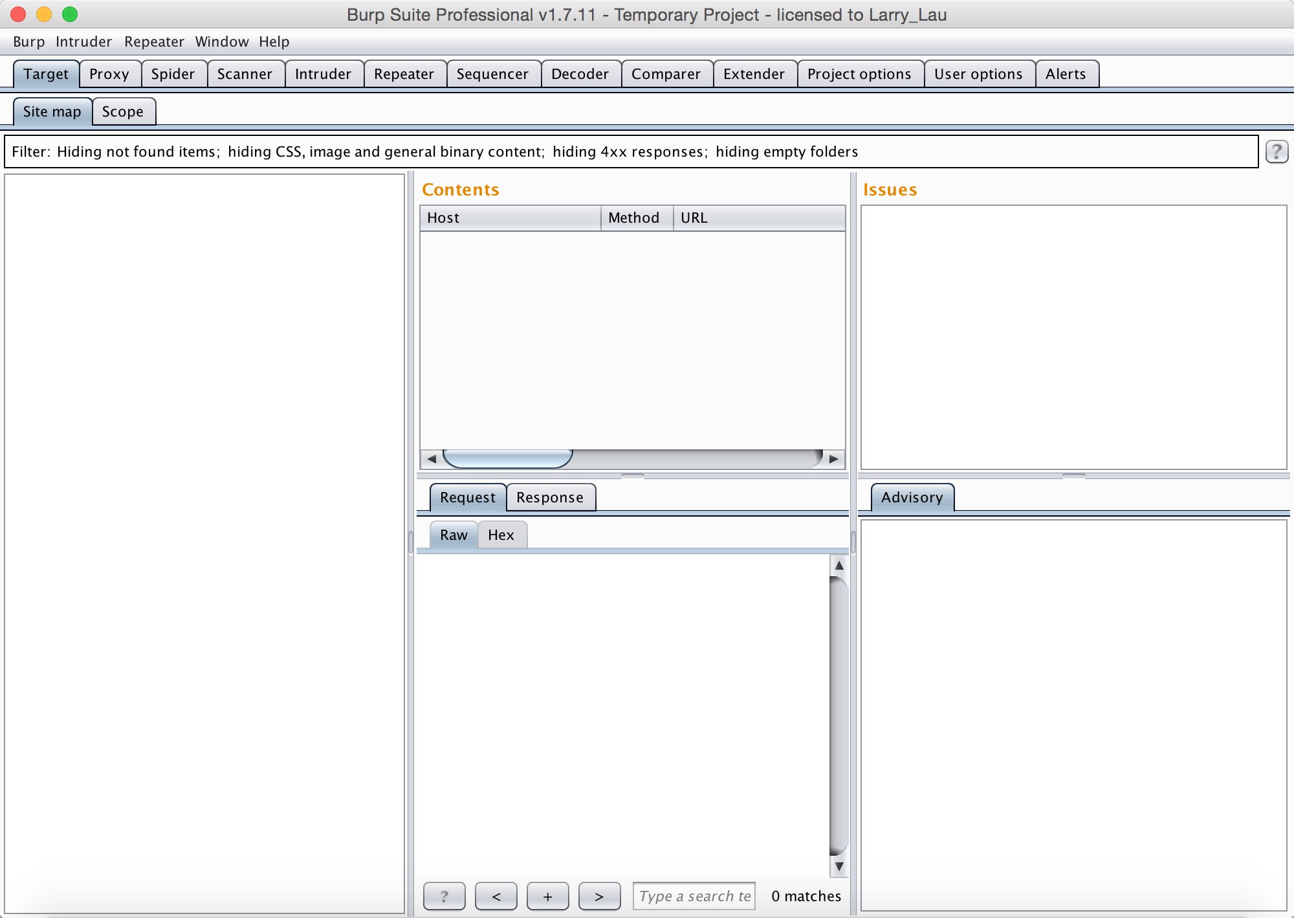
Task: Select the Advisory tab
Action: point(912,497)
